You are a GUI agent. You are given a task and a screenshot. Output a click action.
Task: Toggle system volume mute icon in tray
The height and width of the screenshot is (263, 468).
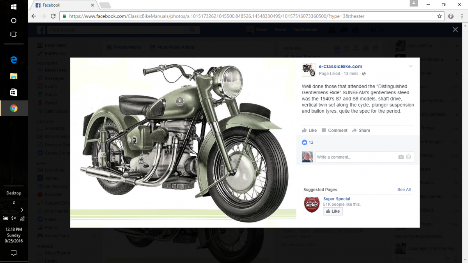tap(14, 218)
